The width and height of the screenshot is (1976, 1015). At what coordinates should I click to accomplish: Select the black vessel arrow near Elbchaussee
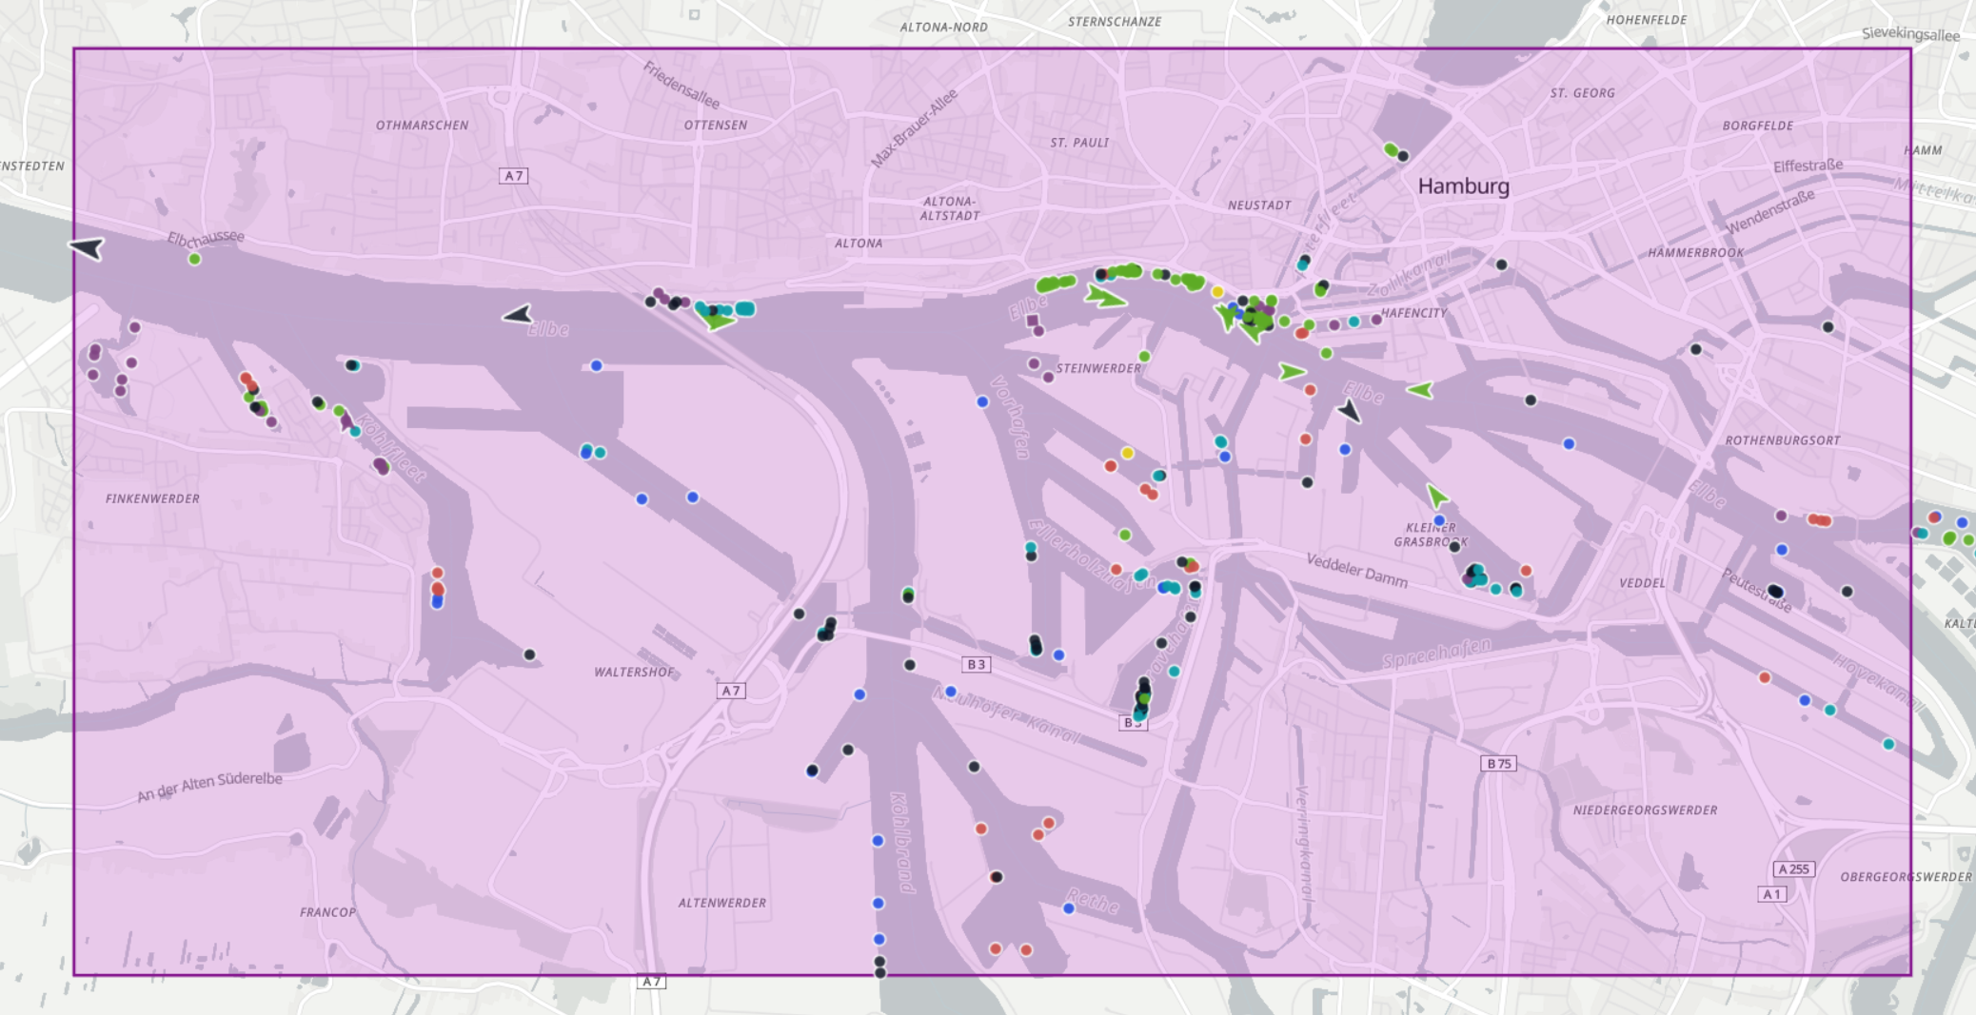click(x=87, y=248)
